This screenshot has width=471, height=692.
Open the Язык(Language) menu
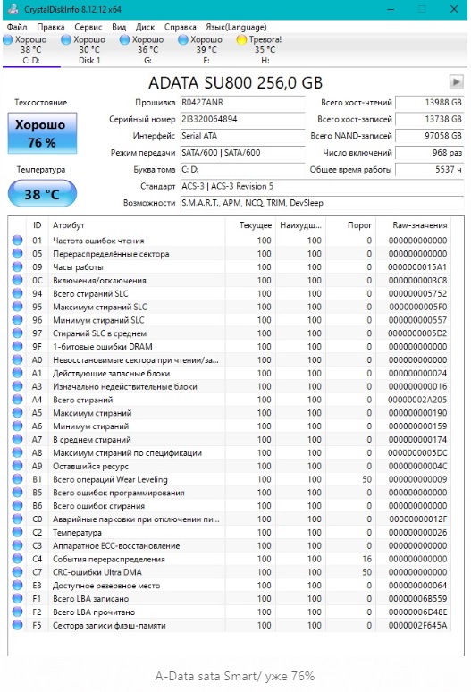click(236, 27)
